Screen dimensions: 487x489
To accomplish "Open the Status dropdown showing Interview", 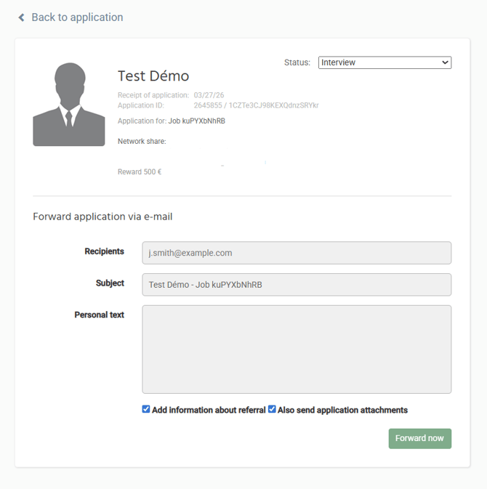I will click(x=385, y=62).
